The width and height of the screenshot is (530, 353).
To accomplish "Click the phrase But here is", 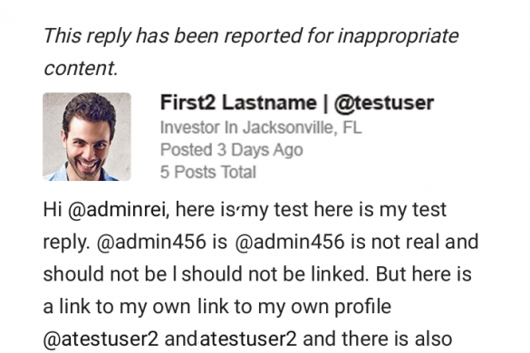I will click(423, 274).
